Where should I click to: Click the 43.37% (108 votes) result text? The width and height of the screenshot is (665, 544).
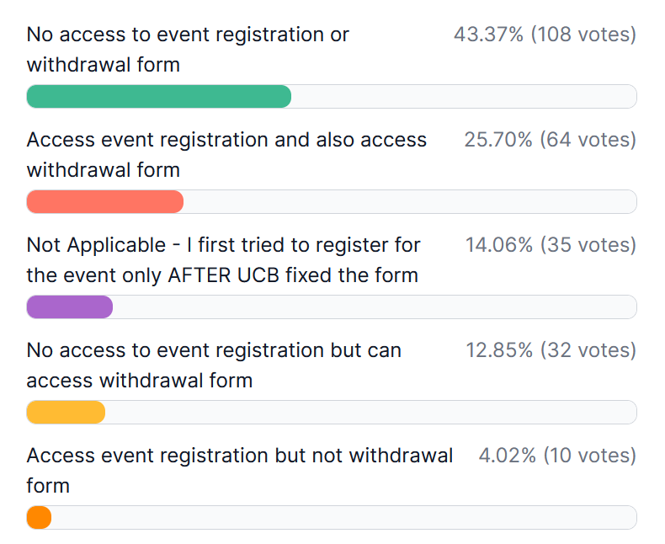(545, 35)
